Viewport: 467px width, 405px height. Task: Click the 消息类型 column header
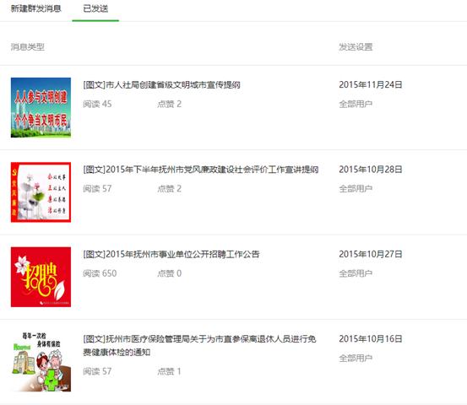point(28,46)
